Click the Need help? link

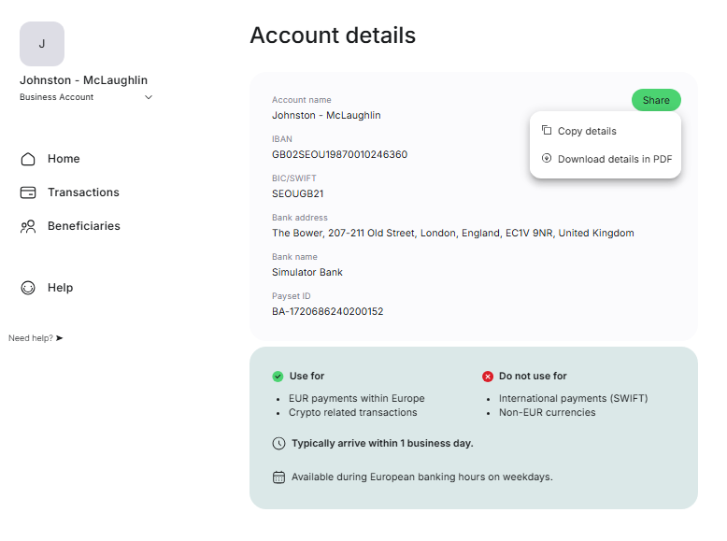coord(31,338)
